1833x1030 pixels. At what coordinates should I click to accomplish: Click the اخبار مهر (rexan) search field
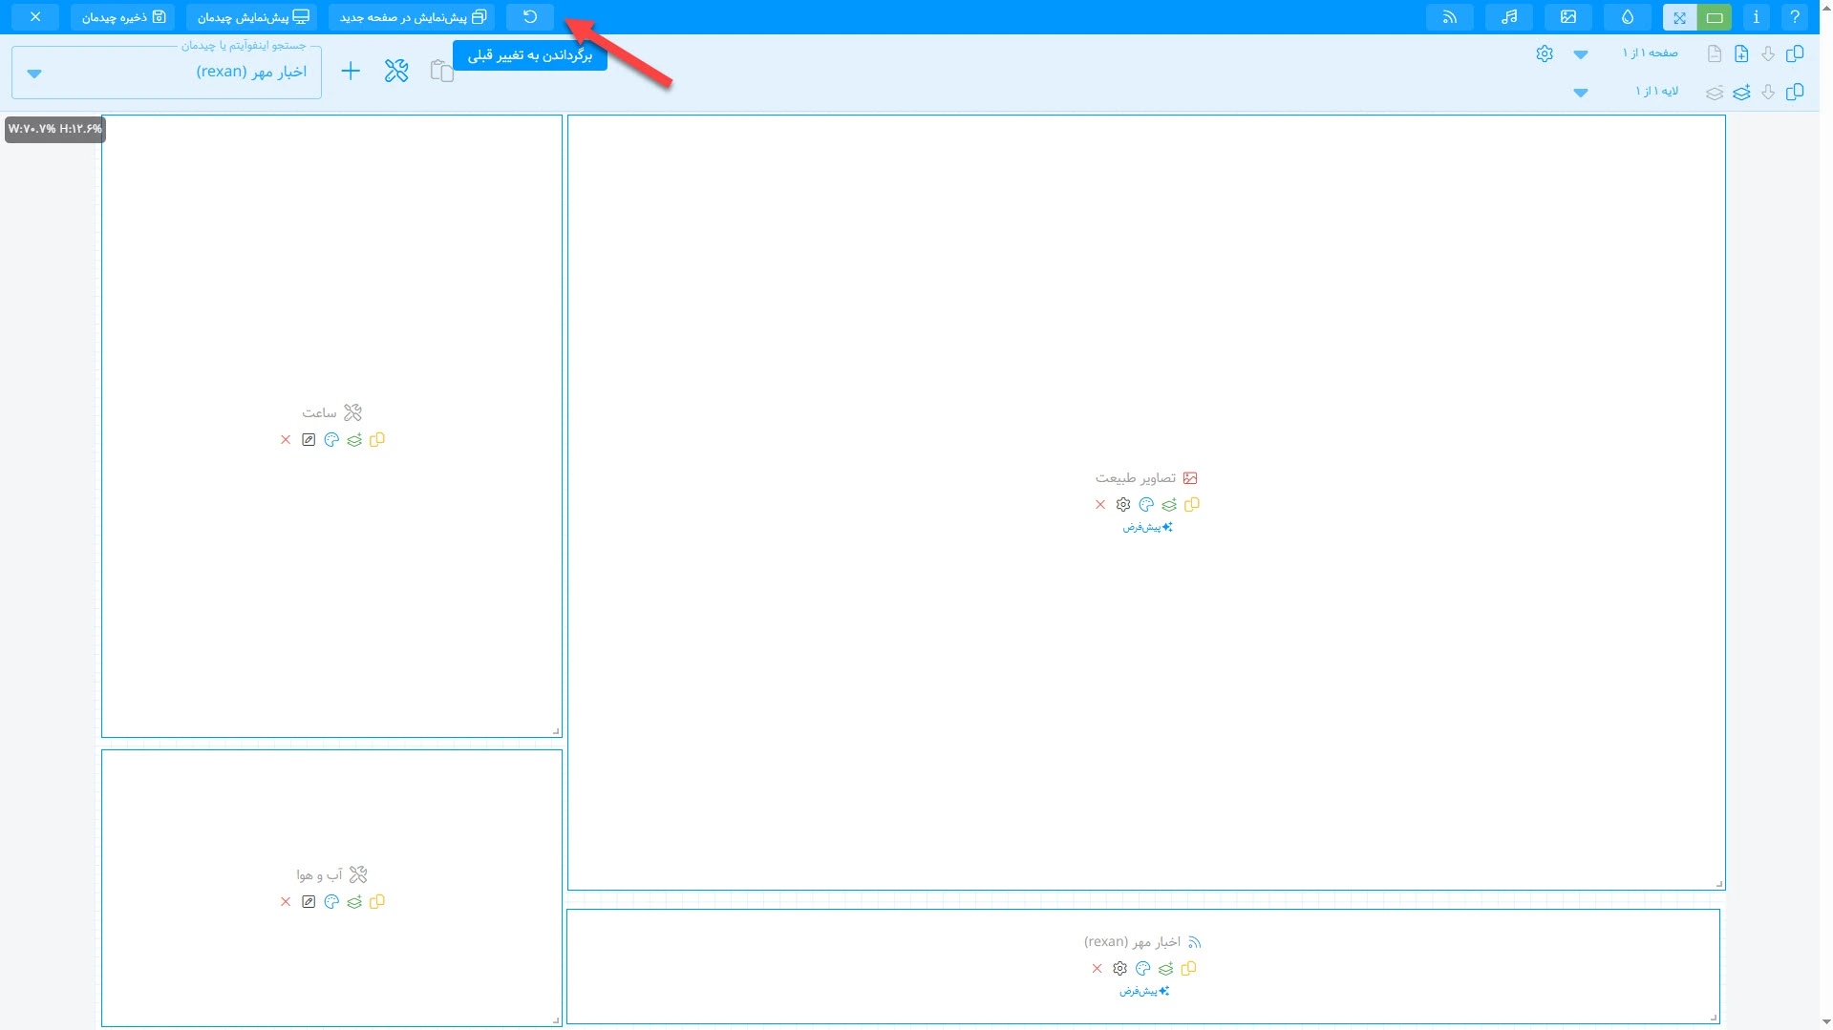[191, 72]
